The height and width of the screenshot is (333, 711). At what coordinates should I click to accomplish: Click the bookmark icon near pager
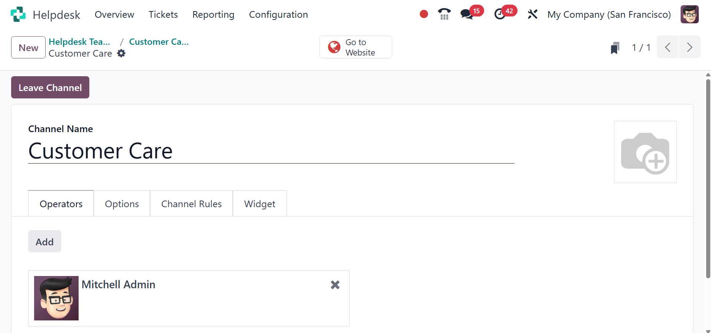[x=615, y=48]
